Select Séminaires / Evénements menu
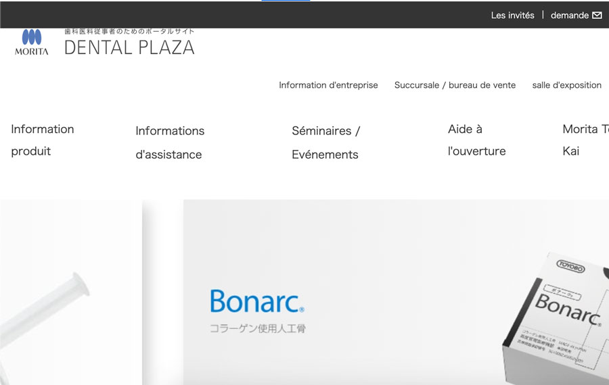 [x=326, y=143]
